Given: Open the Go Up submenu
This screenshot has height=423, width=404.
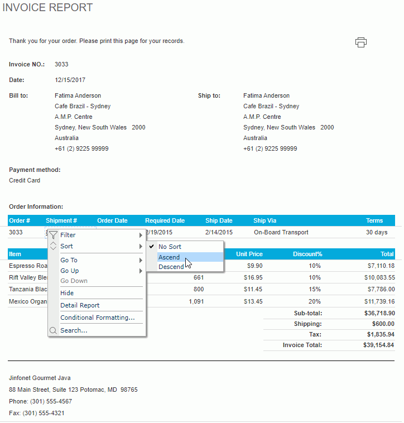Looking at the screenshot, I should click(97, 271).
